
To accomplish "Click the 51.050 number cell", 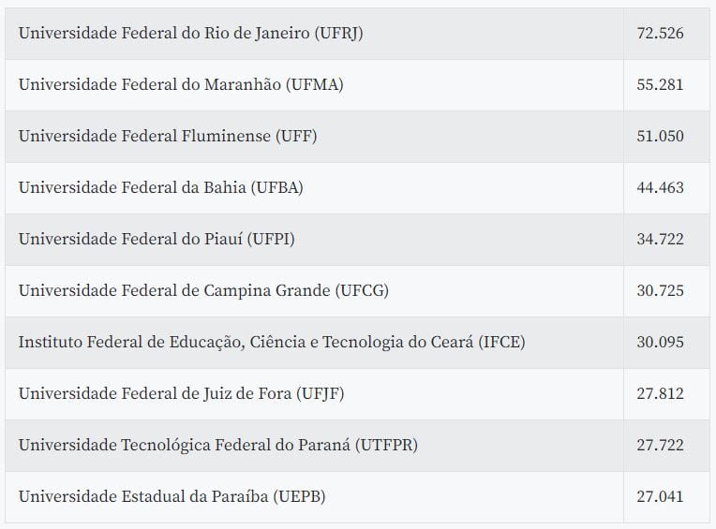I will click(666, 137).
